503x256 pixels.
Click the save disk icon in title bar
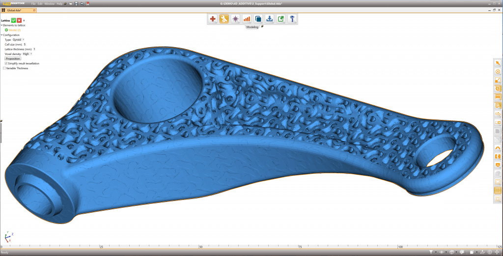tap(76, 3)
